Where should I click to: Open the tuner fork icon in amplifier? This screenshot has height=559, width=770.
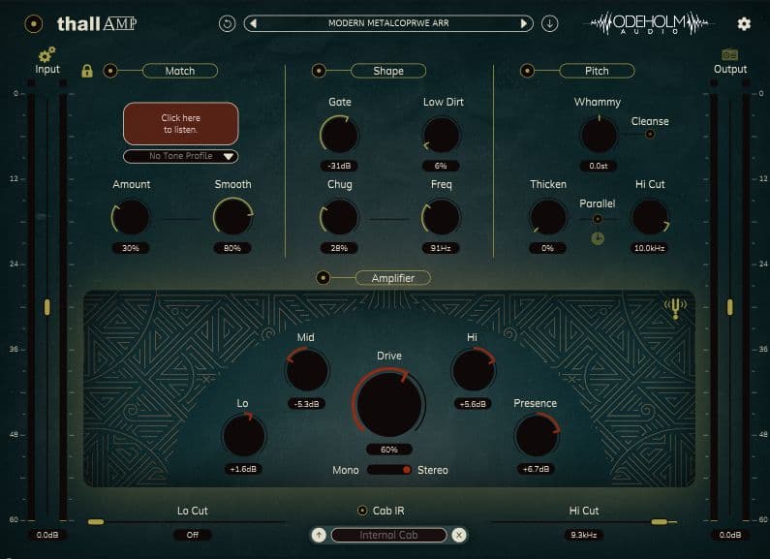pos(675,308)
